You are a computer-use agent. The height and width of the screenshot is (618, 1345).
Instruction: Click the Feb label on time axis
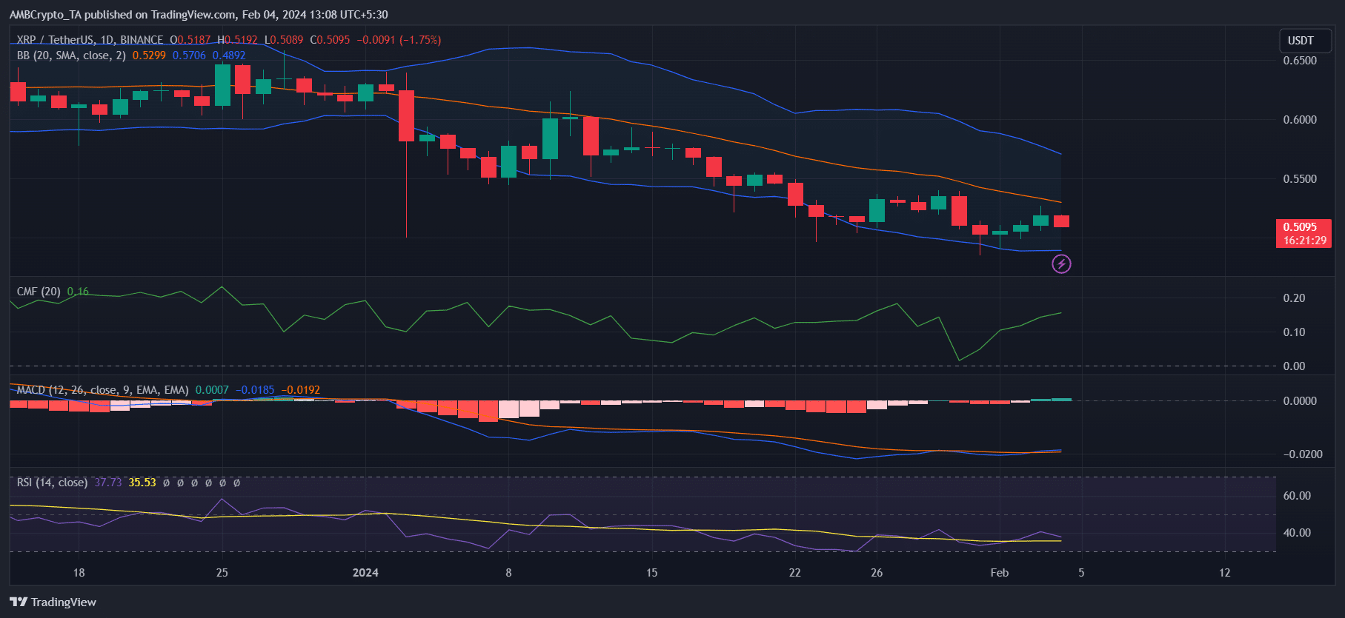coord(1000,573)
